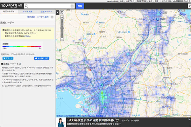Collapse the side panel with arrow icon
Screen dimensions: 191x127
(x=57, y=12)
